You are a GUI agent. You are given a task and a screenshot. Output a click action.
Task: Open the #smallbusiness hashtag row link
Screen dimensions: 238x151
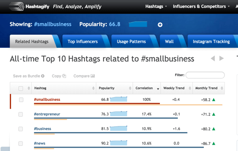(x=47, y=99)
